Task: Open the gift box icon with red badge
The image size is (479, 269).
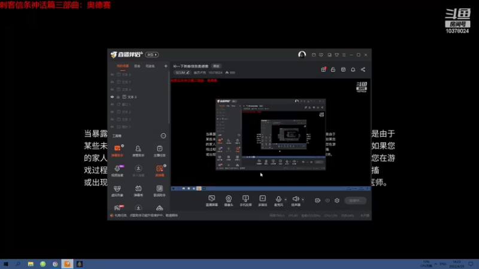Action: [323, 69]
